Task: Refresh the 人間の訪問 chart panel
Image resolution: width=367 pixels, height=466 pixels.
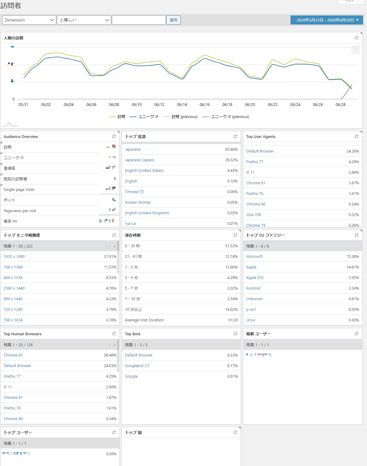Action: 356,38
